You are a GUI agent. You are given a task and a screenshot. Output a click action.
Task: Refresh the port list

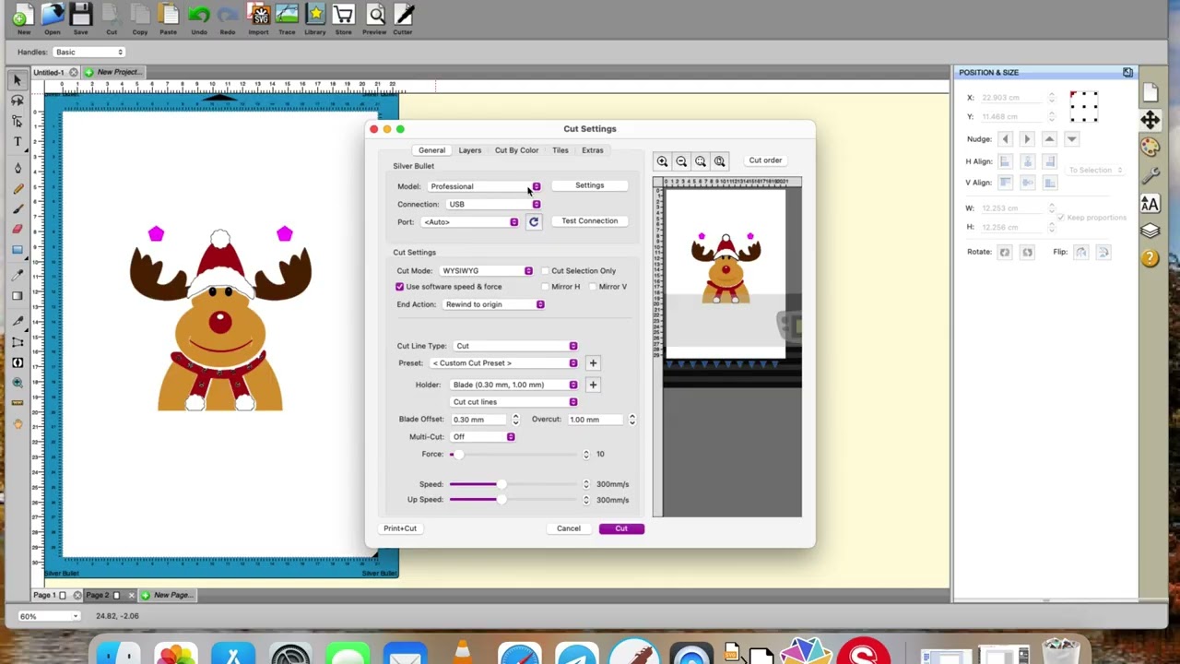point(533,222)
